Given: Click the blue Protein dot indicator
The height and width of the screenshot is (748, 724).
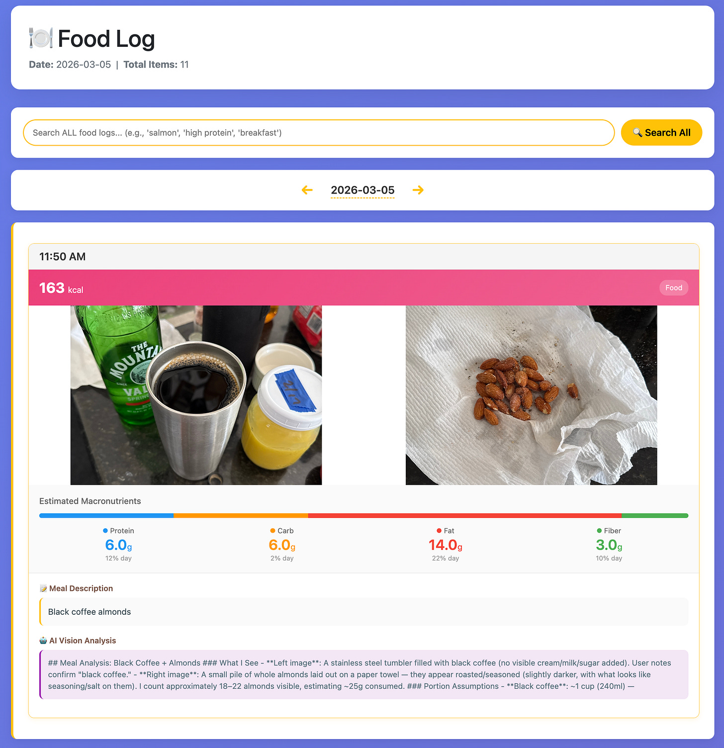Looking at the screenshot, I should point(105,531).
